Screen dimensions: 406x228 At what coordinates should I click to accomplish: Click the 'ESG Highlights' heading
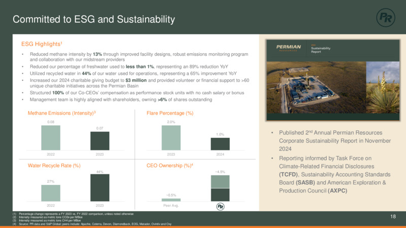click(42, 44)
